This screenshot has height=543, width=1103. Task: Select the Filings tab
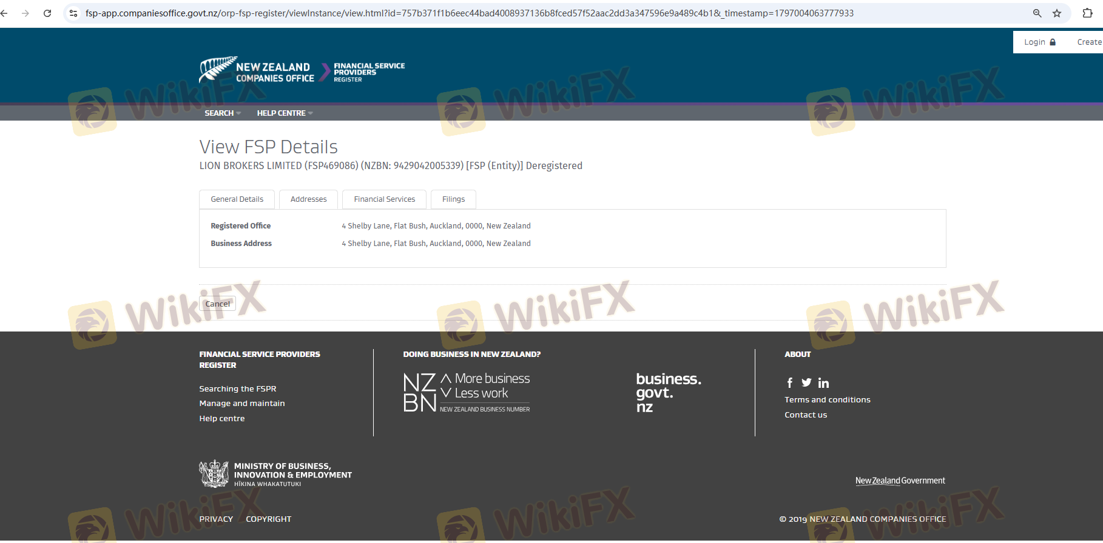point(453,199)
